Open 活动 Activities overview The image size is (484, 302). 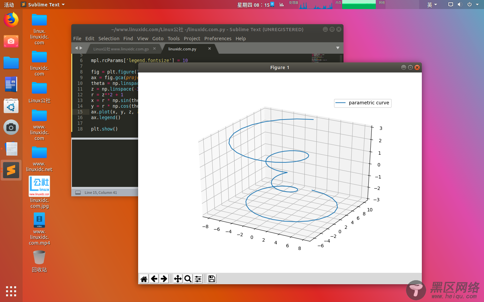[x=9, y=4]
